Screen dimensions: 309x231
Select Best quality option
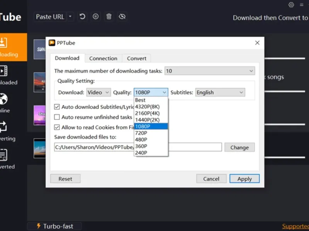tap(151, 100)
